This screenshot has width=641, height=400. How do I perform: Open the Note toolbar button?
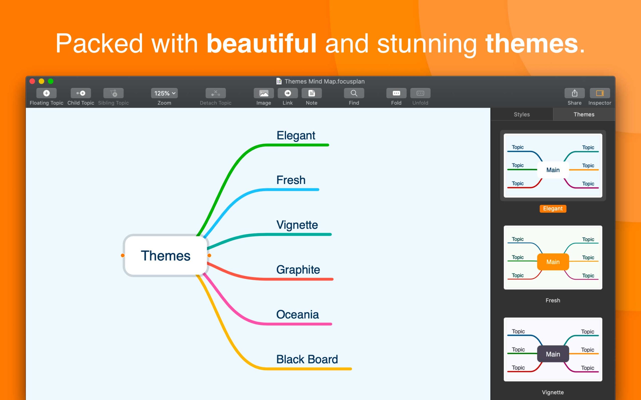tap(311, 93)
